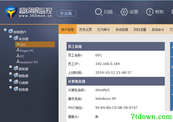Click the 员工名称 value 001

tap(98, 55)
